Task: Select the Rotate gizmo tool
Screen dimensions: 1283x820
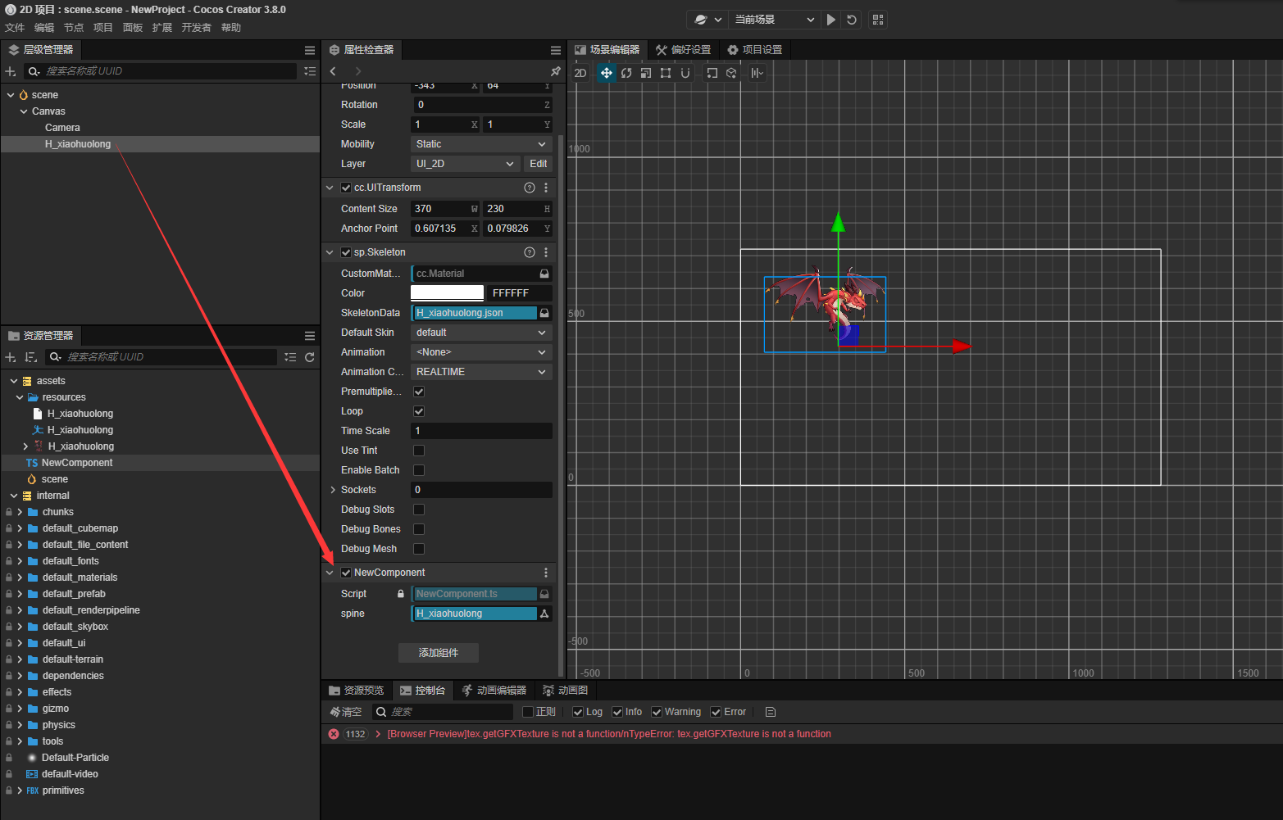Action: (x=626, y=73)
